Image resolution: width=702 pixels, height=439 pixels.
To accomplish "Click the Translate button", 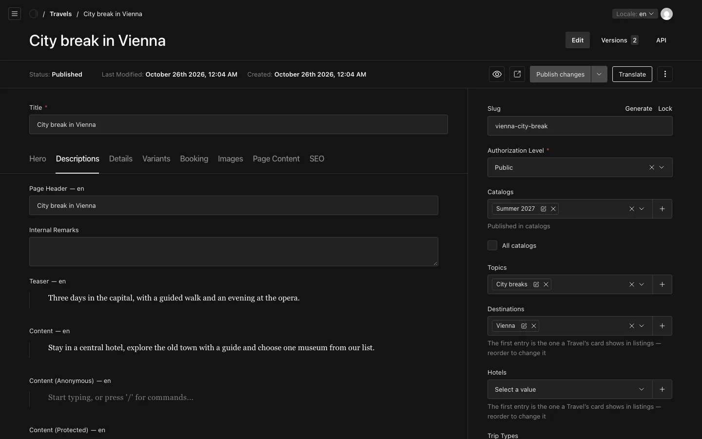I will (632, 74).
